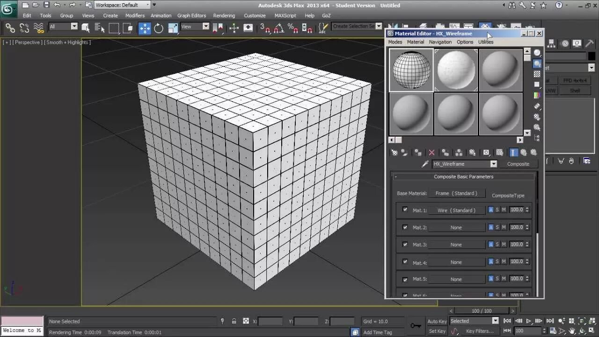Toggle checkered Background in Material Editor
This screenshot has height=337, width=599.
pos(537,74)
